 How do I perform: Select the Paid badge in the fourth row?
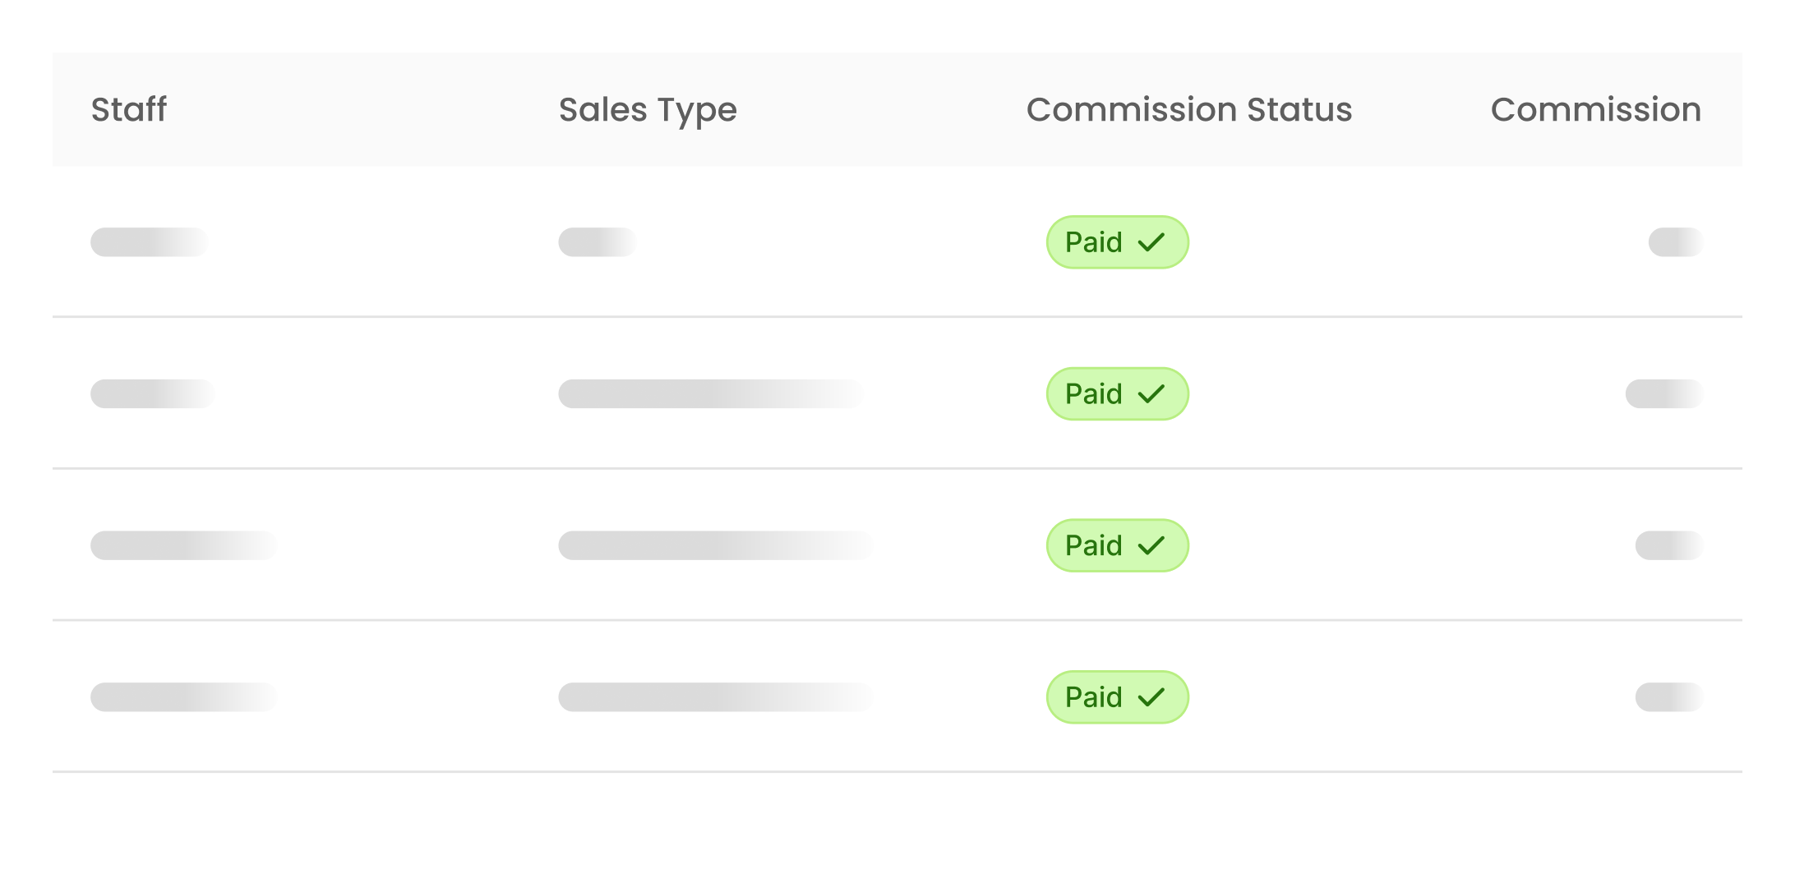(x=1116, y=697)
